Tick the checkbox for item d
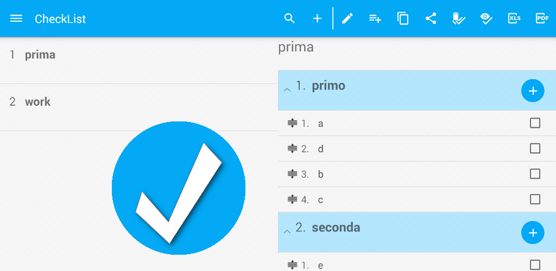The height and width of the screenshot is (271, 556). point(535,149)
